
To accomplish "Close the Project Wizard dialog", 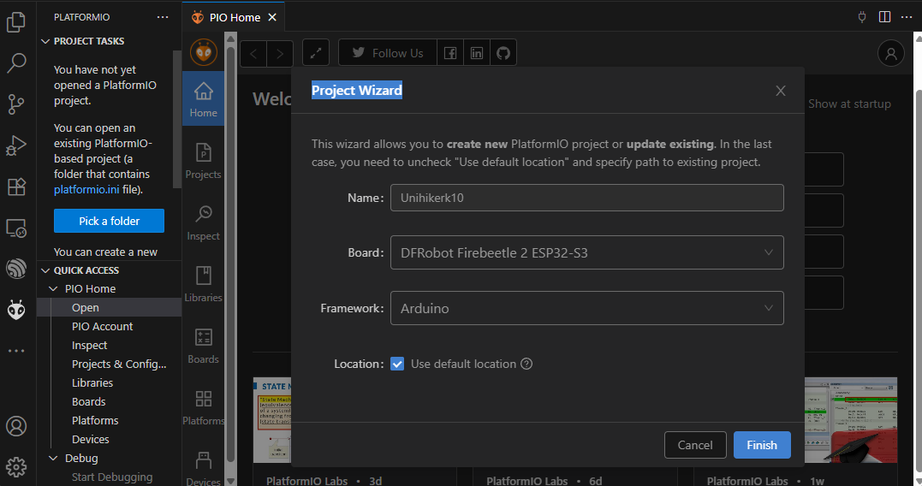I will point(780,91).
